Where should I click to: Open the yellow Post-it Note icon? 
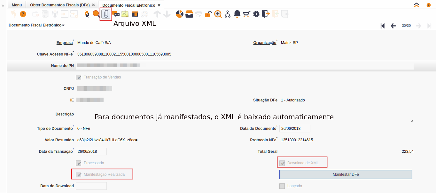pyautogui.click(x=125, y=14)
